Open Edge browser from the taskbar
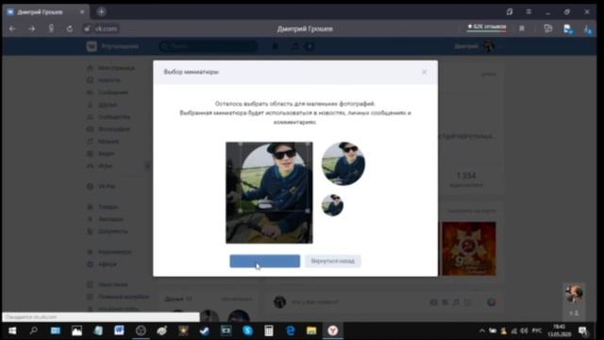 [x=291, y=331]
